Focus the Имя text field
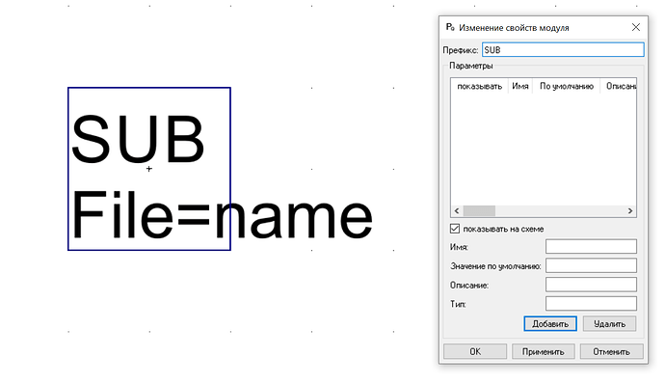This screenshot has width=665, height=384. (591, 246)
